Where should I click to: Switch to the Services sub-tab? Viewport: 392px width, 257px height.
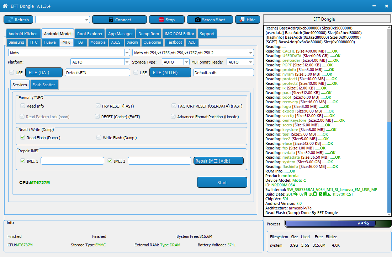20,85
